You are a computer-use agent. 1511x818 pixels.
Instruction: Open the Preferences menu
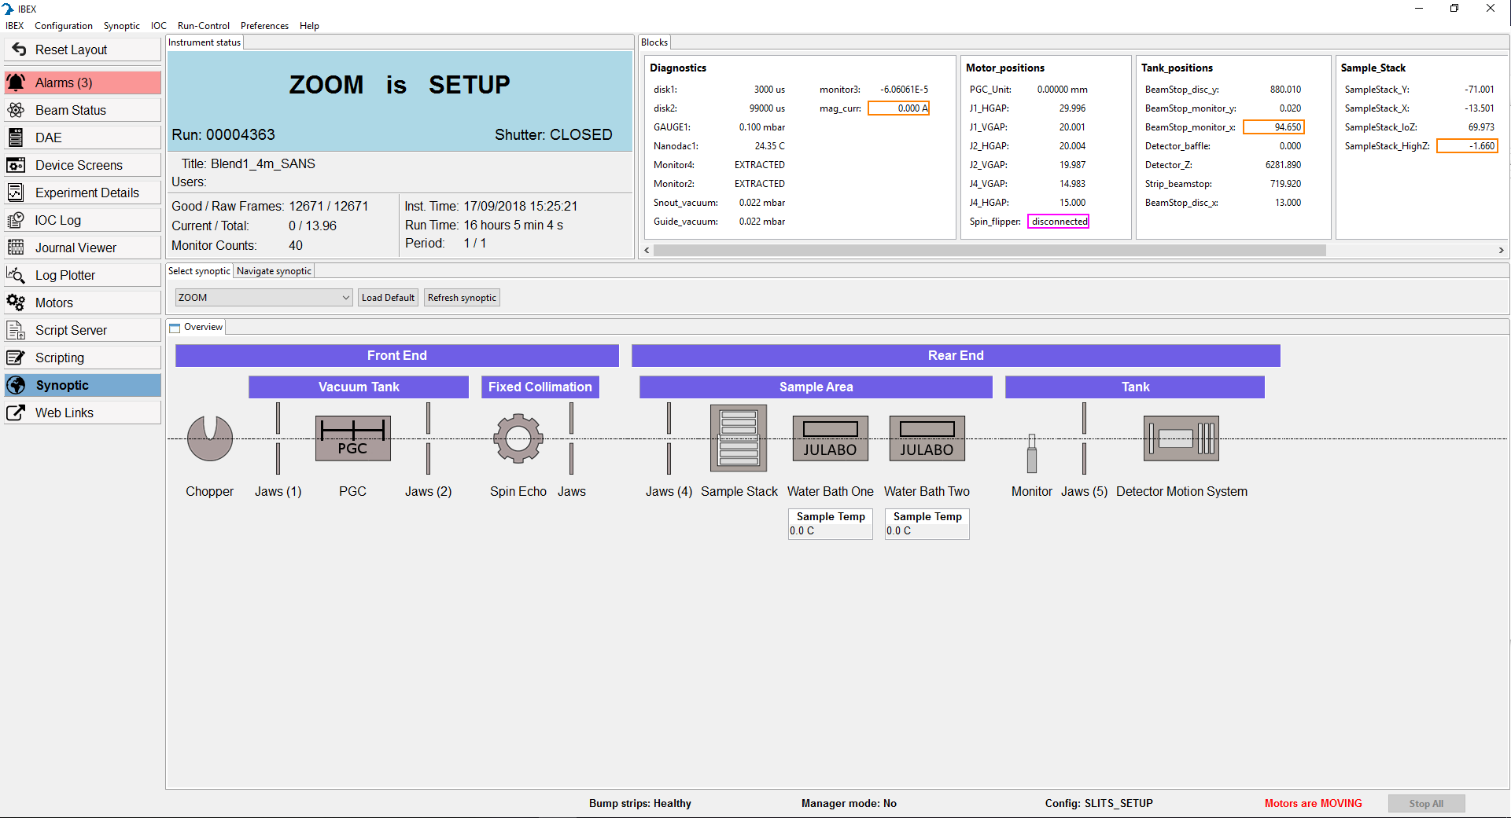pos(264,26)
